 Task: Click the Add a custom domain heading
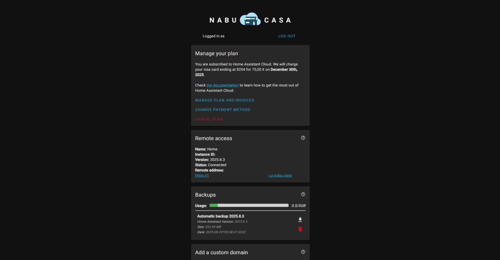click(x=221, y=253)
